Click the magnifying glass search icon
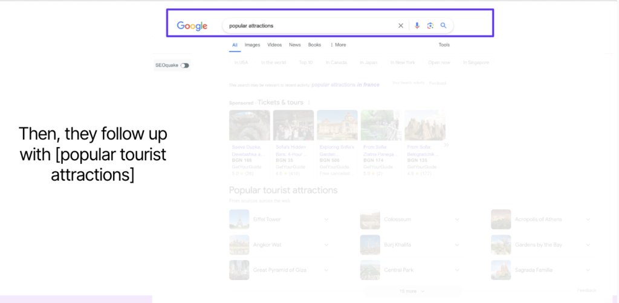This screenshot has height=303, width=619. pyautogui.click(x=443, y=26)
